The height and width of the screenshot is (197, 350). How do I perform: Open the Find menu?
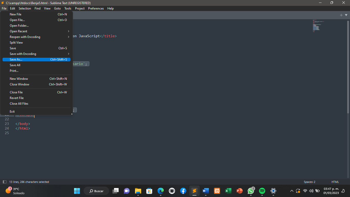tap(37, 8)
